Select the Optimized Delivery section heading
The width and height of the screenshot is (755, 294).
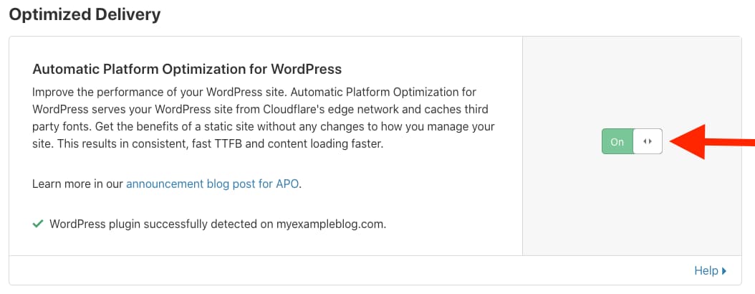[85, 14]
